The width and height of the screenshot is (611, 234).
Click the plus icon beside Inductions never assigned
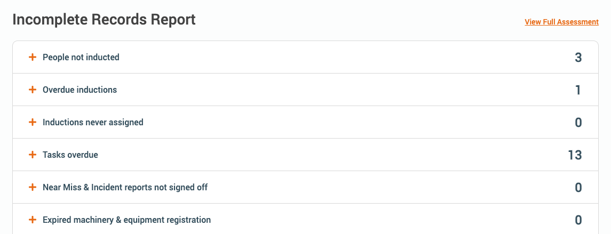coord(32,122)
